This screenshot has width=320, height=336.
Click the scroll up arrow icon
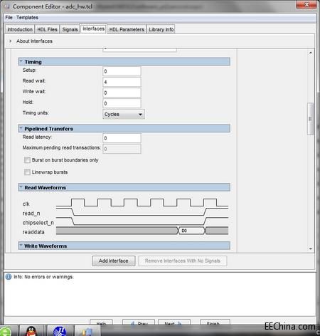[311, 53]
